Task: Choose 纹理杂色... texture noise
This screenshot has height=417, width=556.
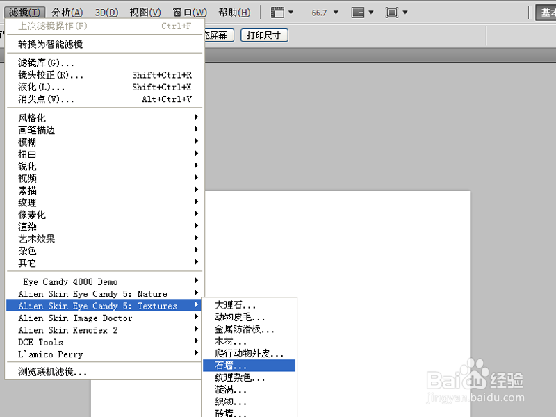Action: 250,377
